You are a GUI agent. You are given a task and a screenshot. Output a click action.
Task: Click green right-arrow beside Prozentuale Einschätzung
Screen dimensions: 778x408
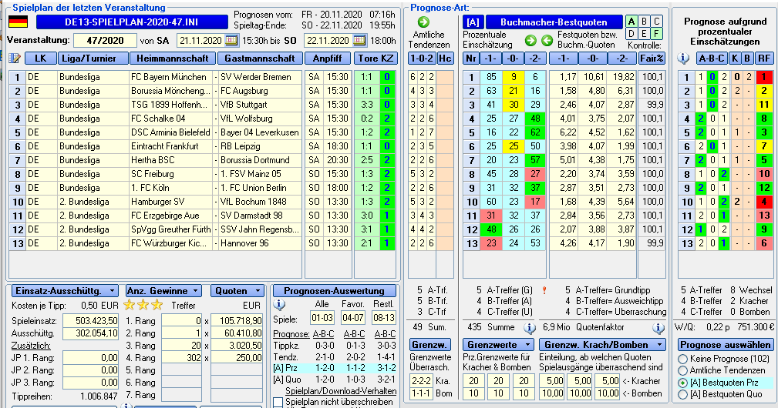530,40
